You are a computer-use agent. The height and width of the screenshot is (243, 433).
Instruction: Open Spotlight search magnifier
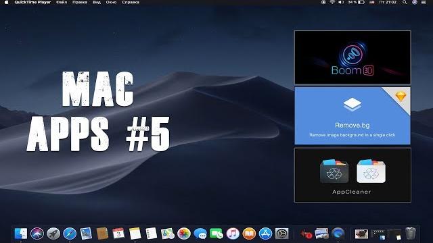point(405,2)
